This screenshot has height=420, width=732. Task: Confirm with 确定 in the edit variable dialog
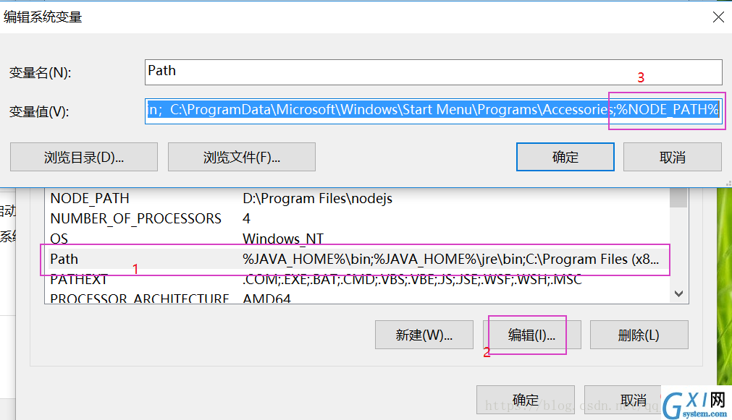pos(565,157)
